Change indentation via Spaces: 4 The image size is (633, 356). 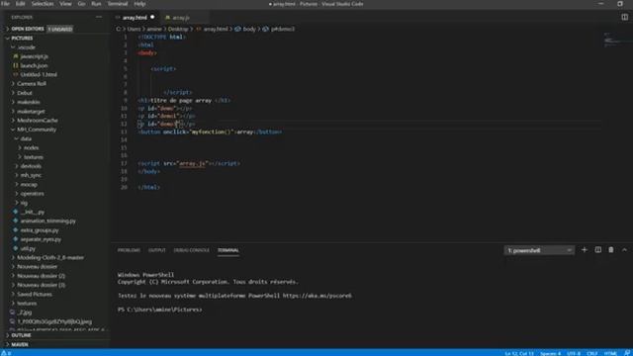coord(550,353)
